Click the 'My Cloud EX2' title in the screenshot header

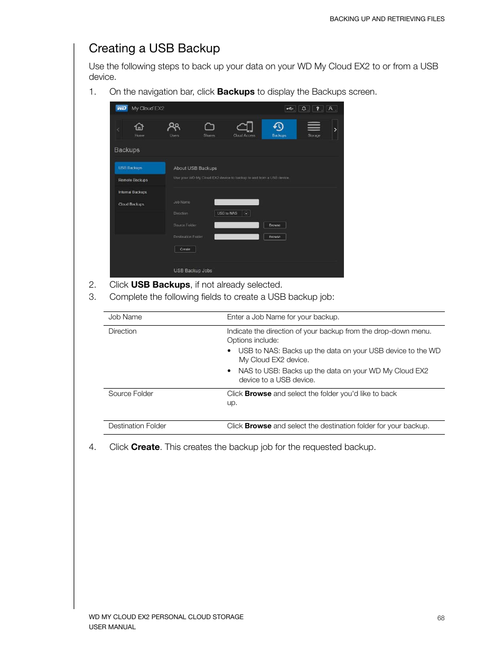148,108
